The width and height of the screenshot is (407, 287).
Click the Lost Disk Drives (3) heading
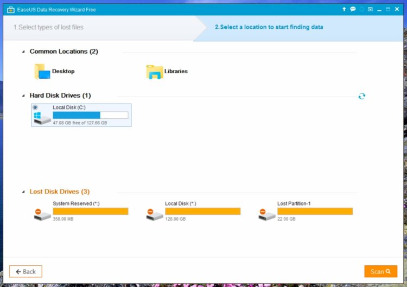[x=60, y=192]
